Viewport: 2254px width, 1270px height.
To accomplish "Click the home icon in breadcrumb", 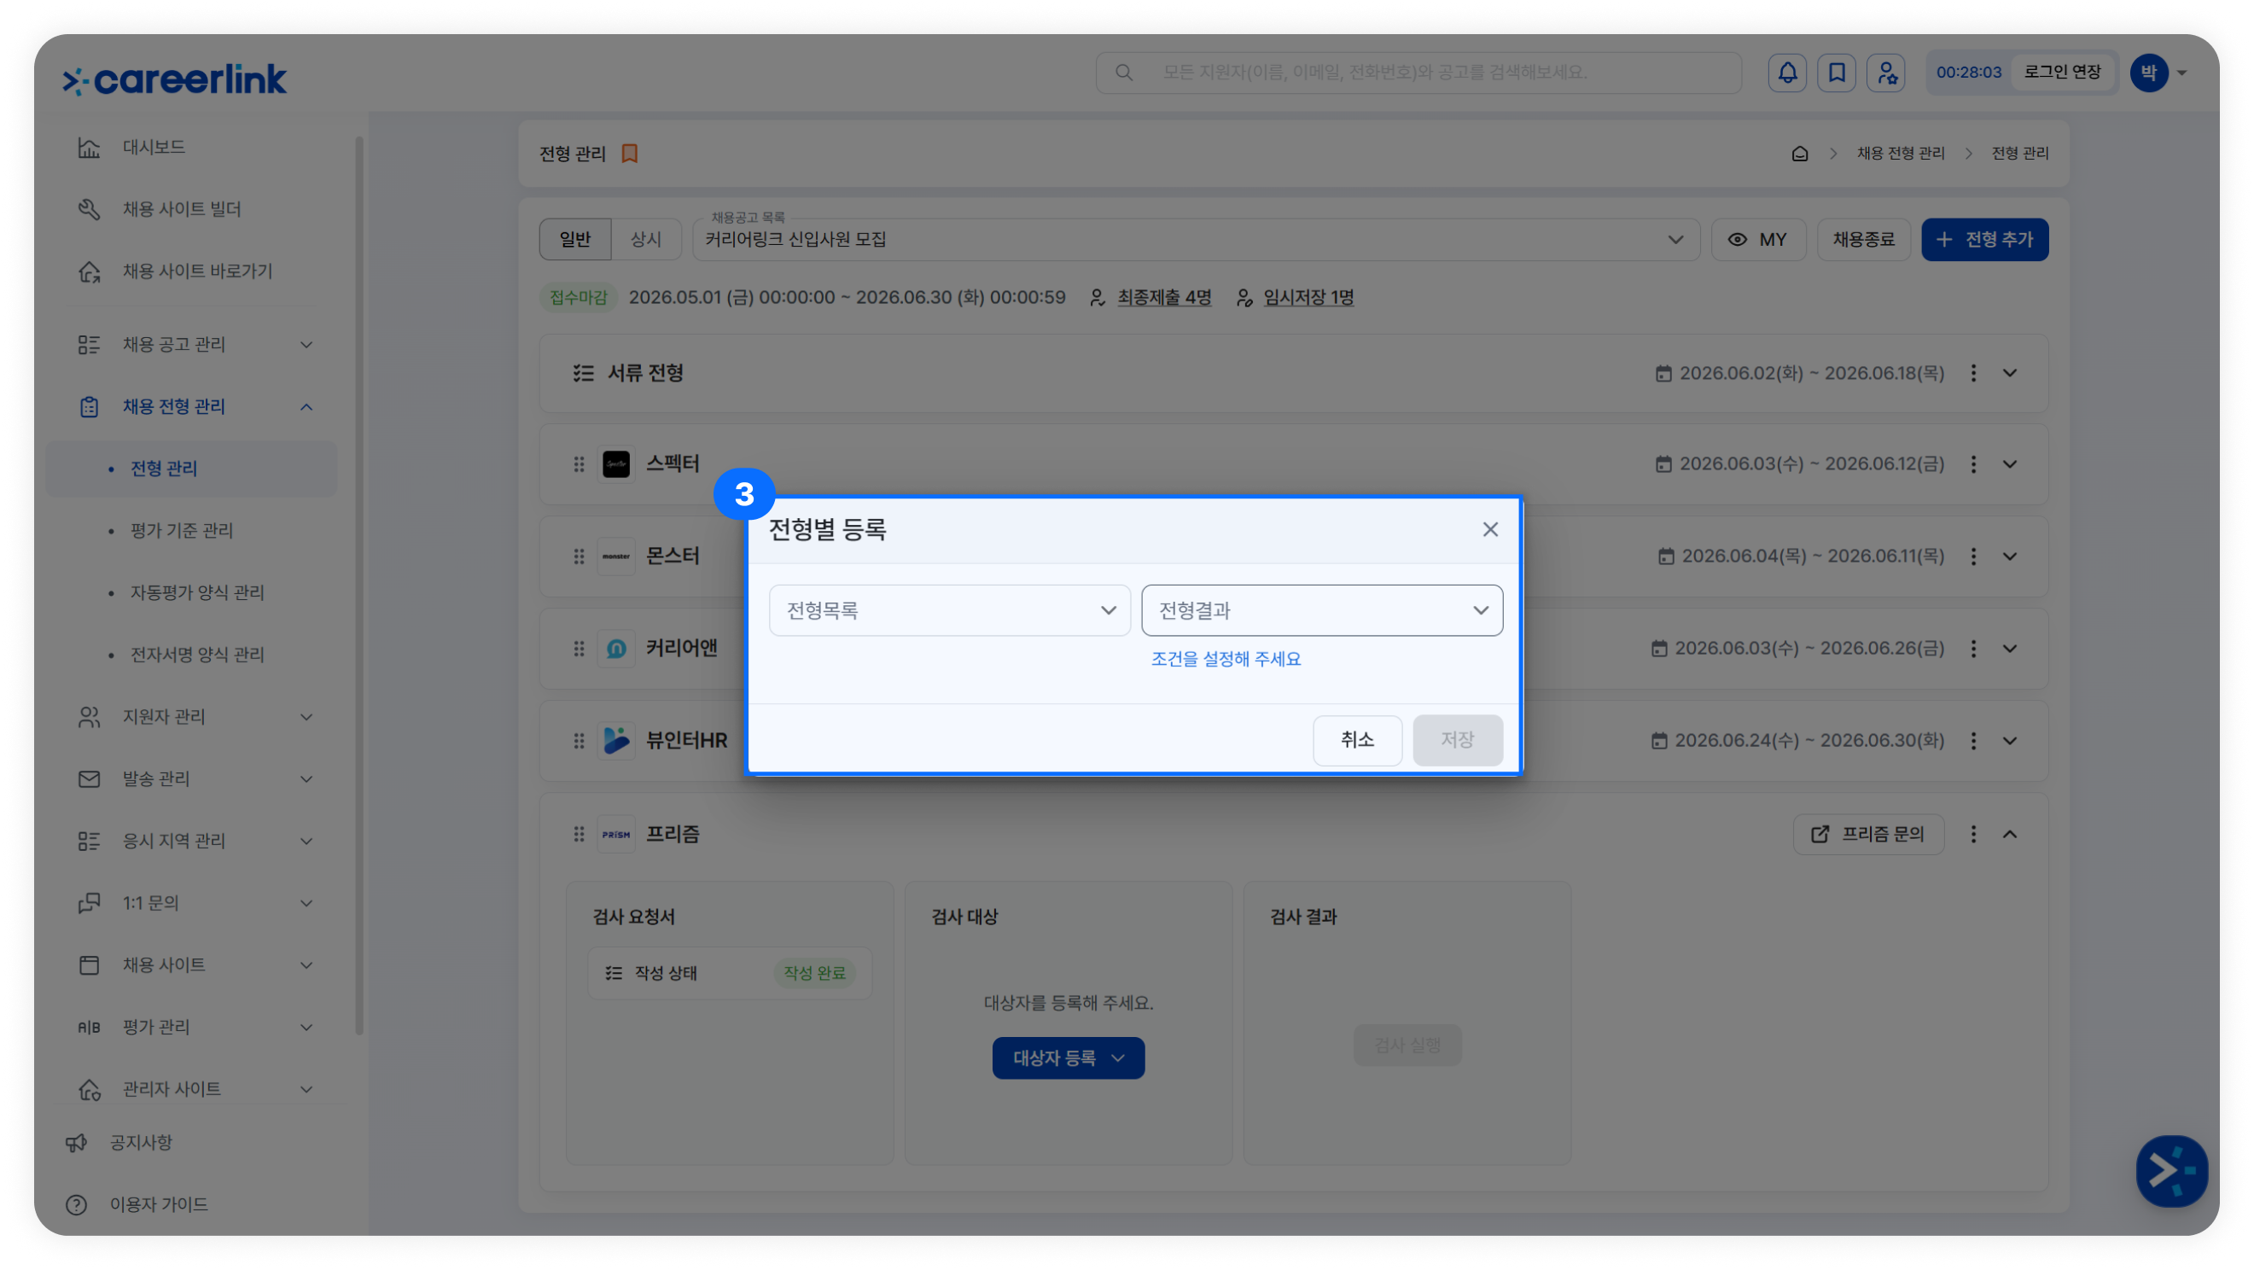I will (1799, 154).
